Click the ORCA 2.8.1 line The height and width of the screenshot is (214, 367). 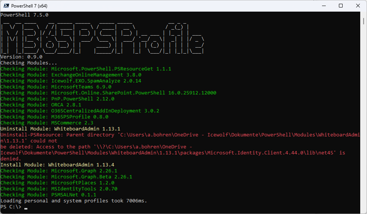pyautogui.click(x=41, y=105)
